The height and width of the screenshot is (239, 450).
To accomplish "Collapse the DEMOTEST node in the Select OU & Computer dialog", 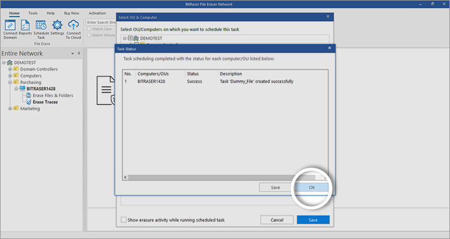I will point(125,38).
